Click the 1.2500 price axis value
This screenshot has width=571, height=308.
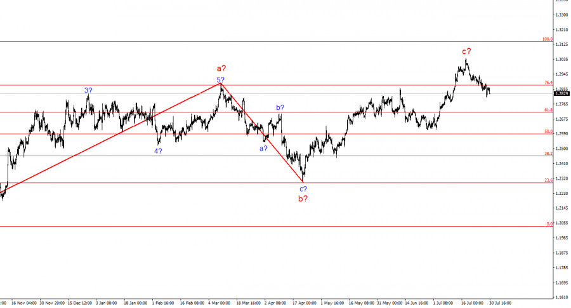(x=561, y=149)
